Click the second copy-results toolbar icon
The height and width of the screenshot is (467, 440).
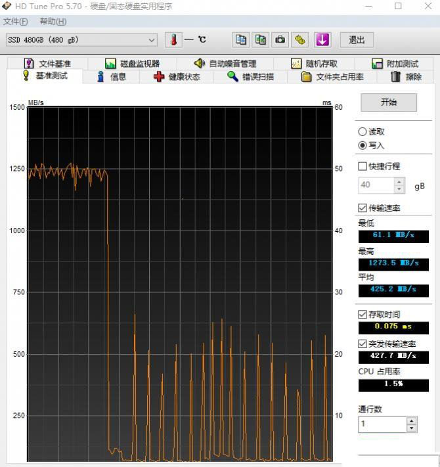(261, 39)
